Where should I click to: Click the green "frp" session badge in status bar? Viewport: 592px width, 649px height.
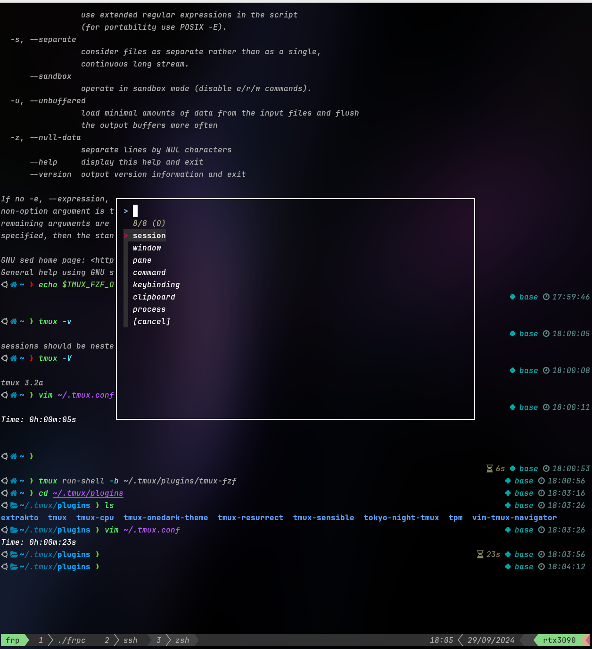coord(13,640)
